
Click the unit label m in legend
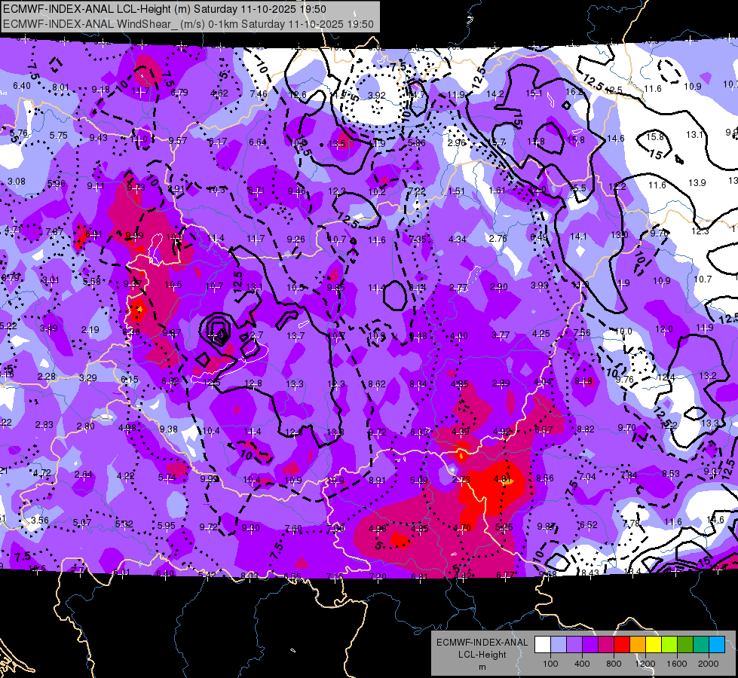(482, 667)
